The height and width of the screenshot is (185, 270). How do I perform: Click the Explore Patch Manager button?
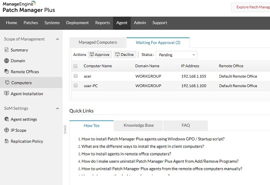(251, 7)
